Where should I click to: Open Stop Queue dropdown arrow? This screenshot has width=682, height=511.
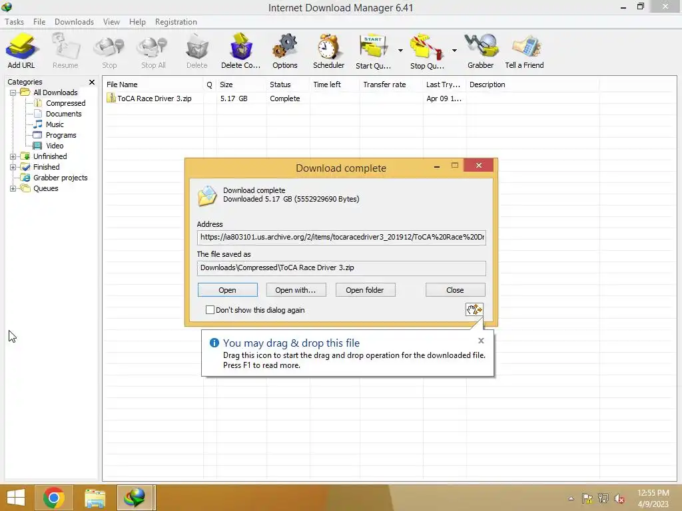pyautogui.click(x=454, y=51)
